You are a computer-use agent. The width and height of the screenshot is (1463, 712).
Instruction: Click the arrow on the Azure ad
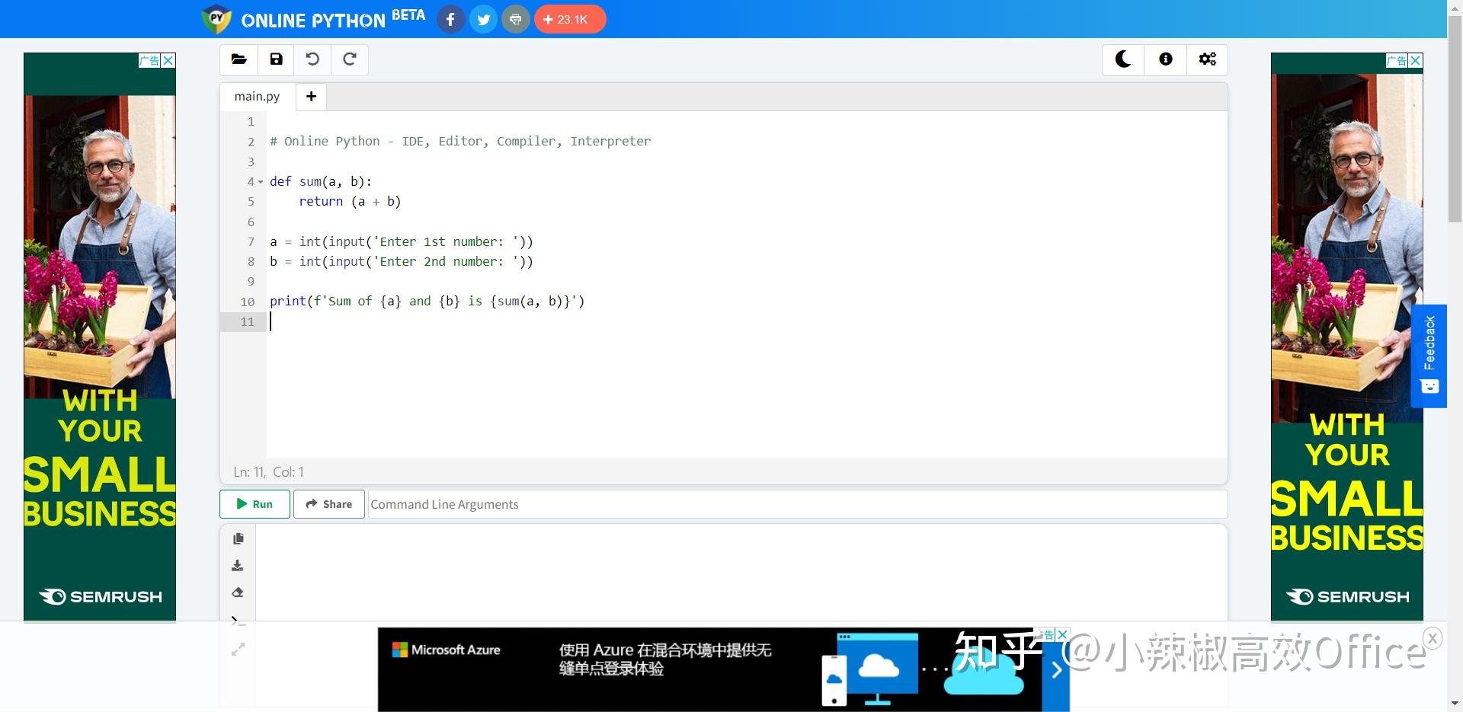(x=1056, y=670)
